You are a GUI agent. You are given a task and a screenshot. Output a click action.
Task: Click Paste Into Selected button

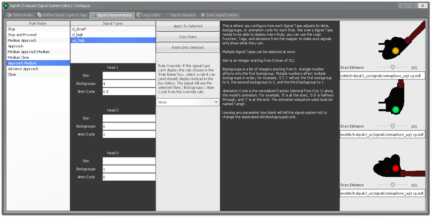point(188,47)
